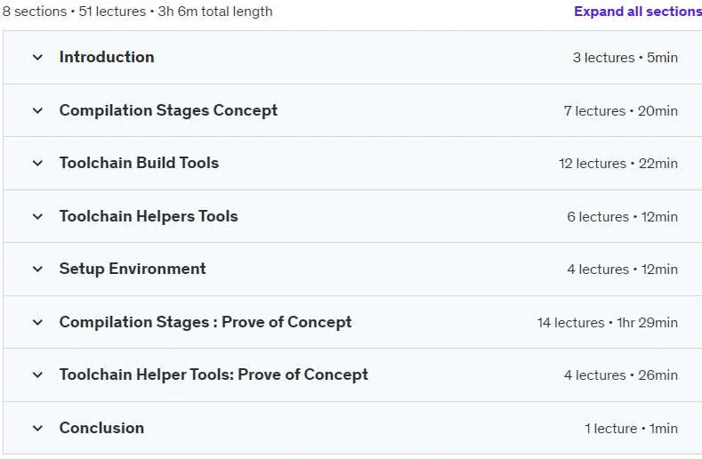Click Toolchain Helper Tools: Prove of Concept title

[x=214, y=374]
